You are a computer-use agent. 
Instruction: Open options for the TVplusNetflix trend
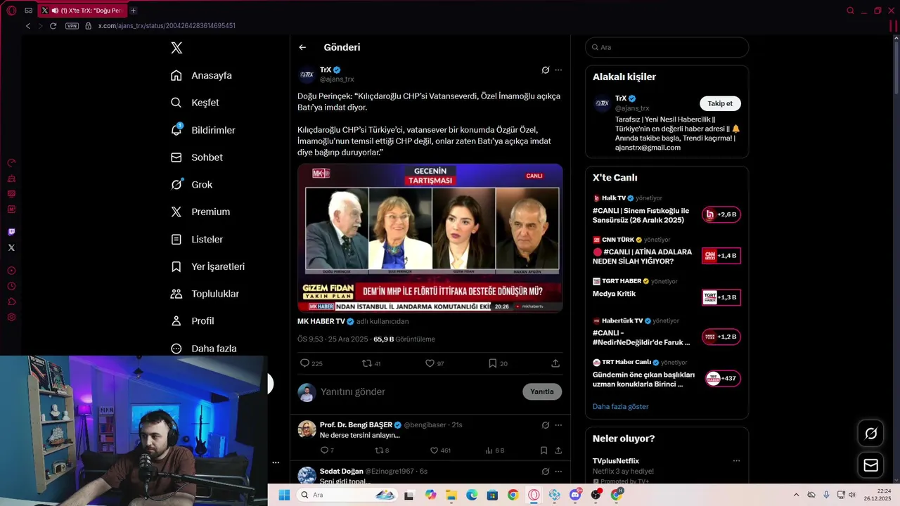pos(736,461)
